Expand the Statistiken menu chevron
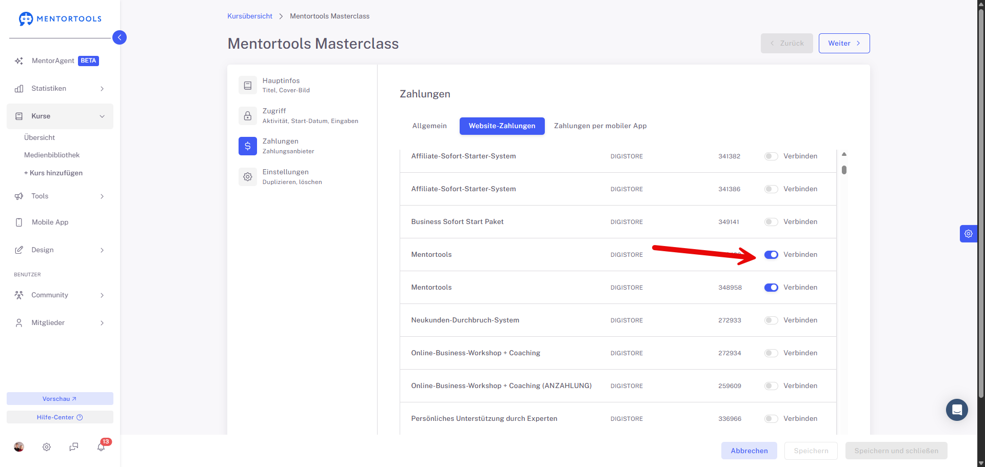This screenshot has width=985, height=467. pyautogui.click(x=102, y=89)
